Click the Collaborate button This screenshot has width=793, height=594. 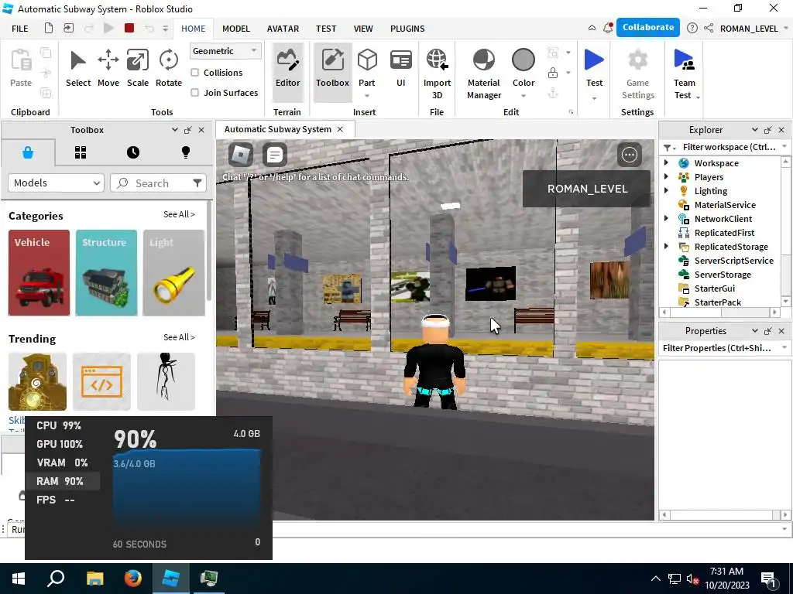pos(648,28)
